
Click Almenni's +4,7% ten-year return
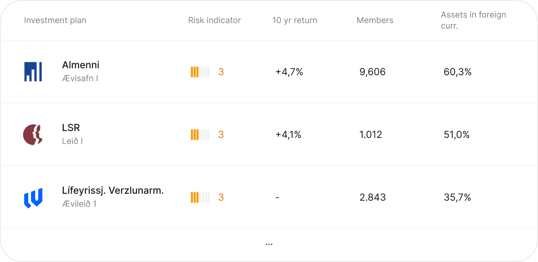289,72
